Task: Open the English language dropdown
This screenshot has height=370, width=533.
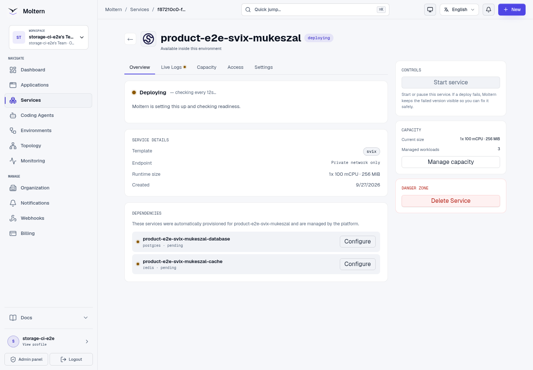Action: [x=459, y=10]
